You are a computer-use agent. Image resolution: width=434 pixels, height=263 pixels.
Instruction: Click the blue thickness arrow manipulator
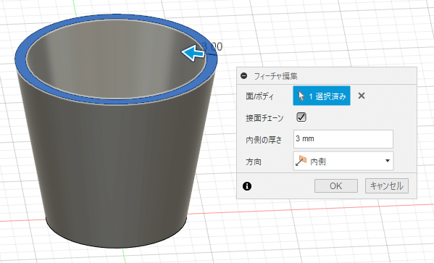tap(193, 53)
